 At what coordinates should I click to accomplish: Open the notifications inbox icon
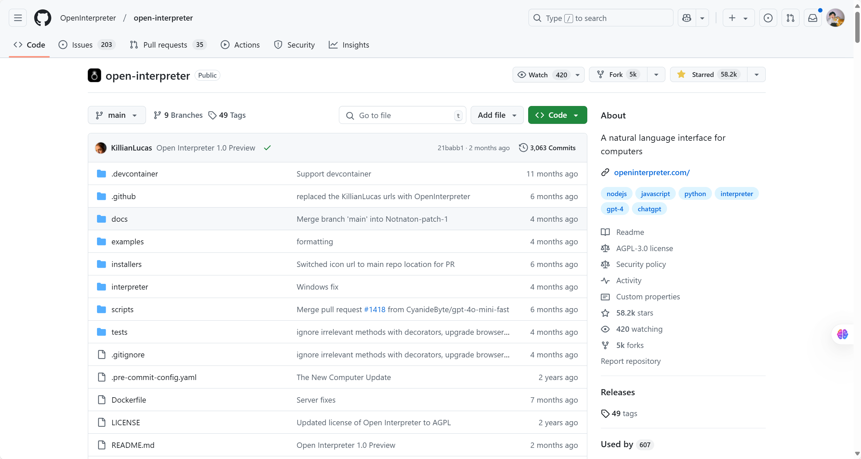click(813, 18)
